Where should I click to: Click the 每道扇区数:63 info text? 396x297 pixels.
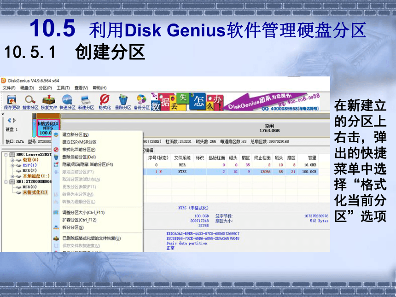tap(233, 142)
